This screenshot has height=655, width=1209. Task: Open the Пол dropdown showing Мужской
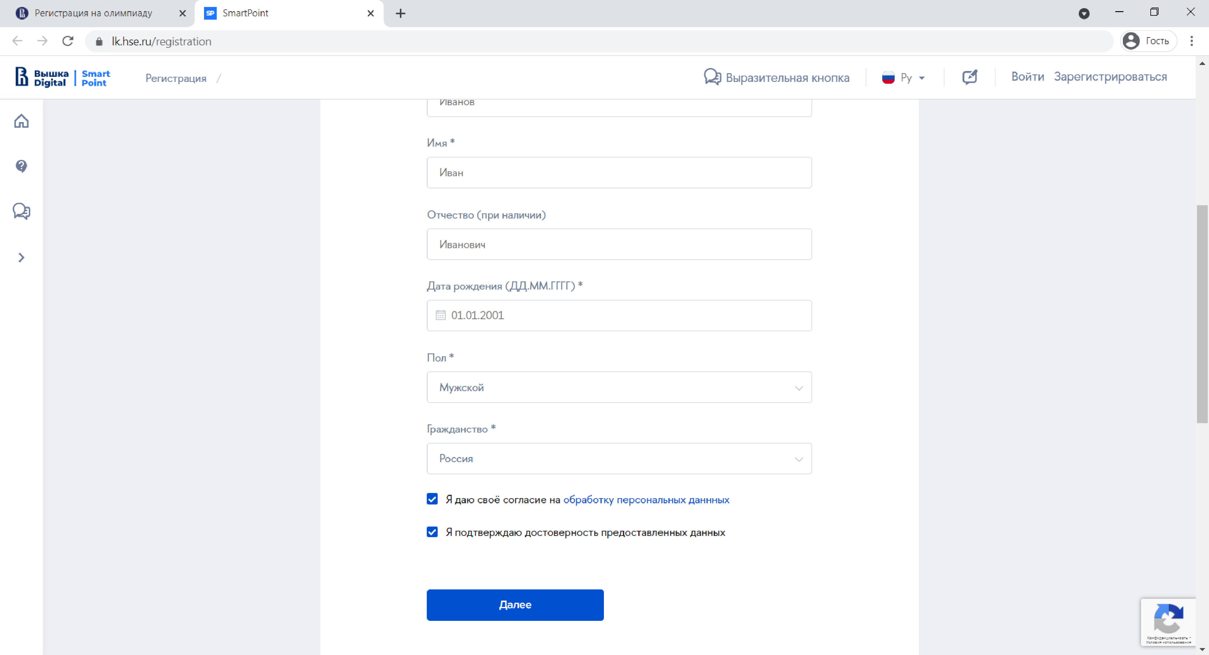(x=619, y=387)
